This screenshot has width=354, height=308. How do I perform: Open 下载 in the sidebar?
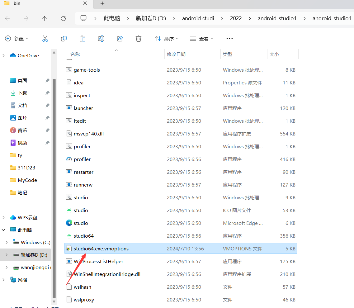coord(18,93)
